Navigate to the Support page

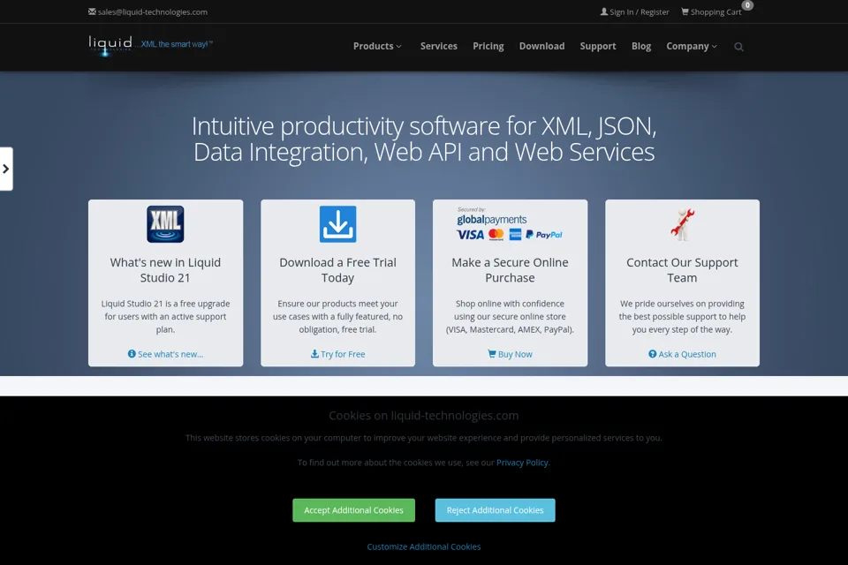pyautogui.click(x=598, y=47)
